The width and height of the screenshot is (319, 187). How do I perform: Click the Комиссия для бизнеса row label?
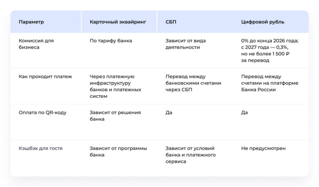coord(36,44)
